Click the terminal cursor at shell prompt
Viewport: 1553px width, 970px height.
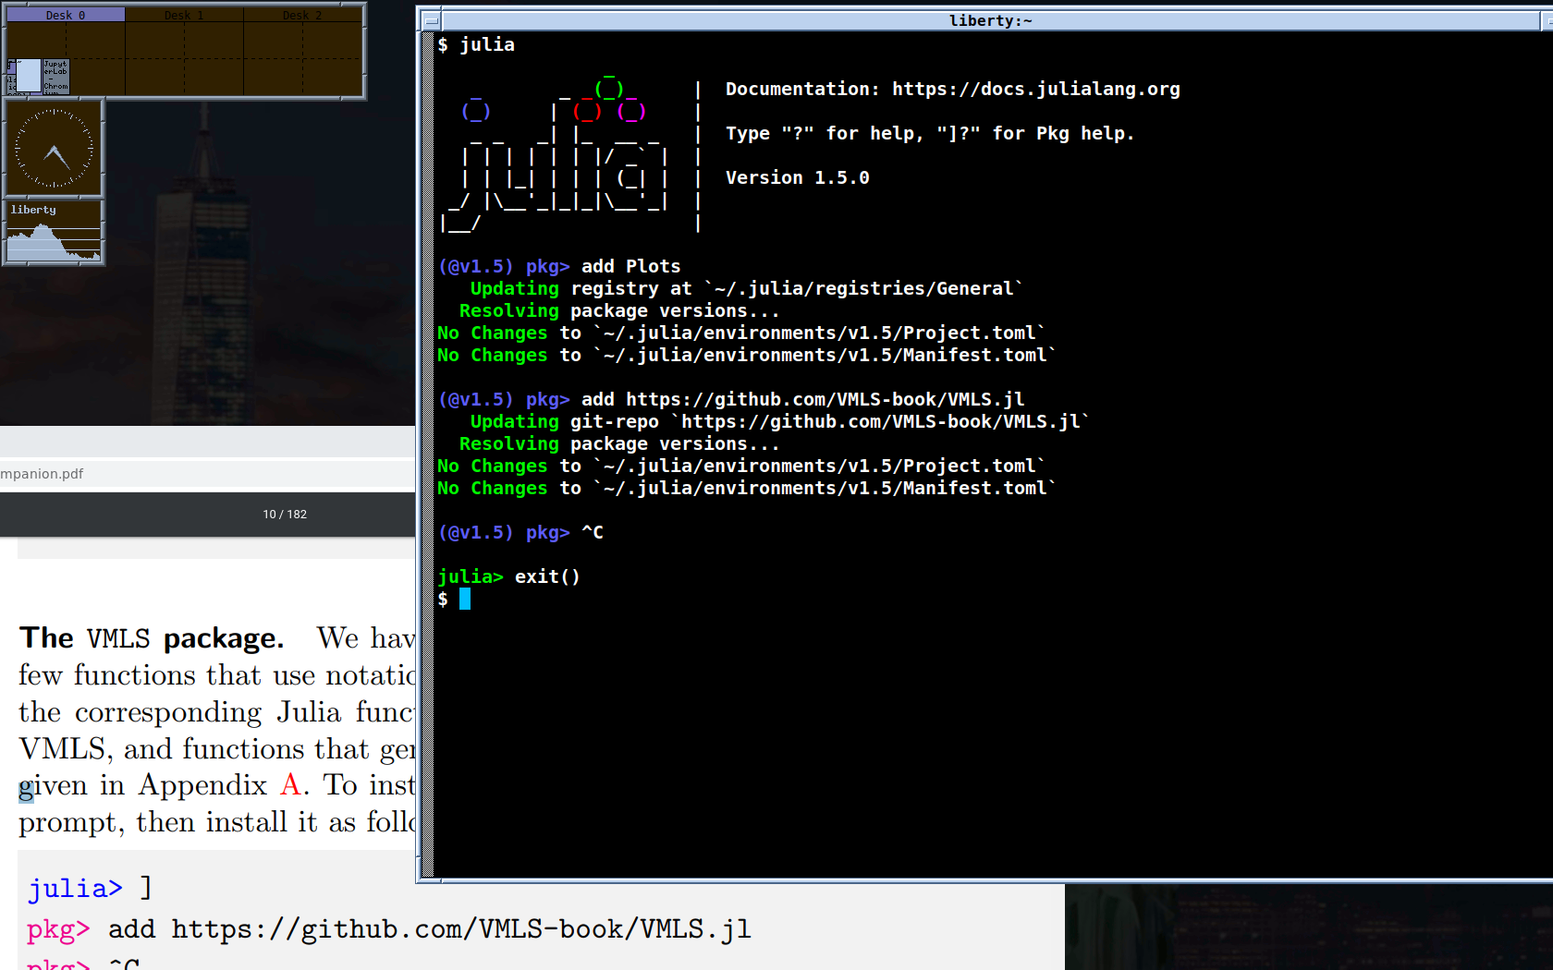(x=465, y=600)
